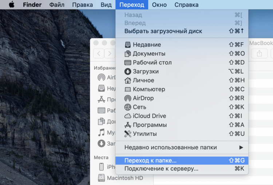The width and height of the screenshot is (273, 185).
Task: Open the Apple menu
Action: (x=12, y=5)
